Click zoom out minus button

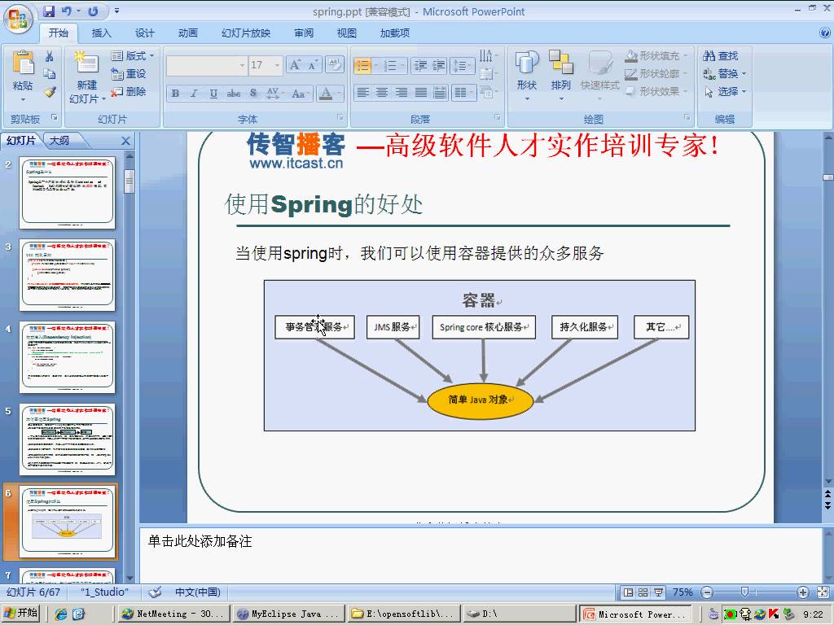pyautogui.click(x=707, y=592)
